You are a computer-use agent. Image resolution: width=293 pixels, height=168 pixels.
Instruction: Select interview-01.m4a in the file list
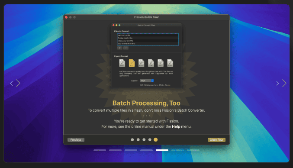148,41
